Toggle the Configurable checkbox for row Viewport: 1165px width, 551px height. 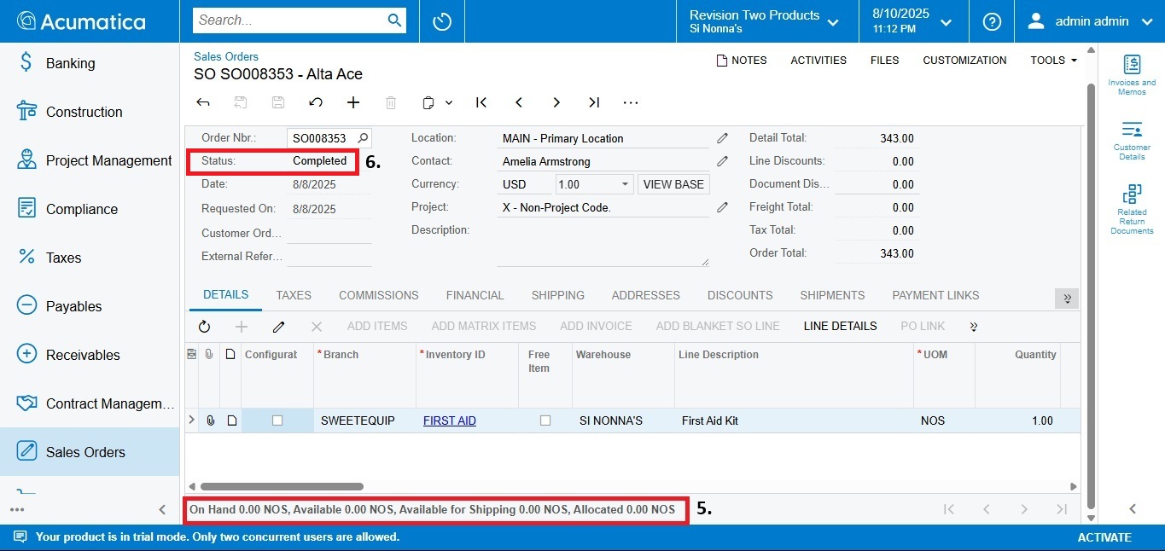click(277, 420)
